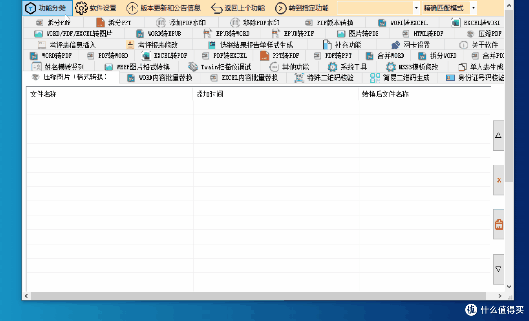Image resolution: width=529 pixels, height=321 pixels.
Task: Select the WORD转EXCEL tab
Action: click(403, 23)
